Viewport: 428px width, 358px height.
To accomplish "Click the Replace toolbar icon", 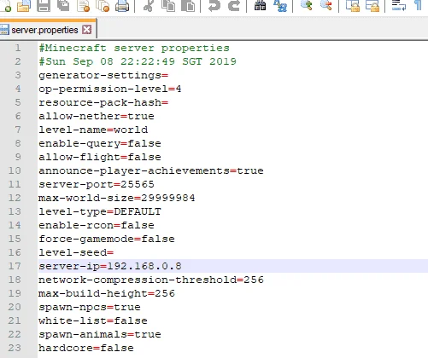I will (x=280, y=5).
